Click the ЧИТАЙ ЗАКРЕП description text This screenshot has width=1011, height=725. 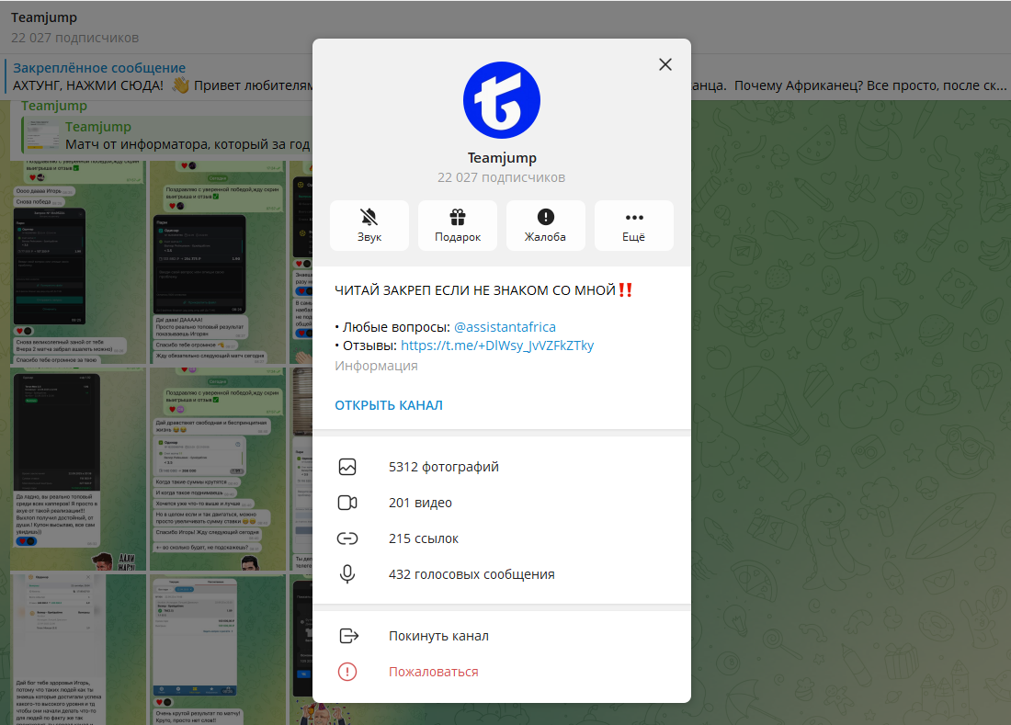click(x=483, y=290)
